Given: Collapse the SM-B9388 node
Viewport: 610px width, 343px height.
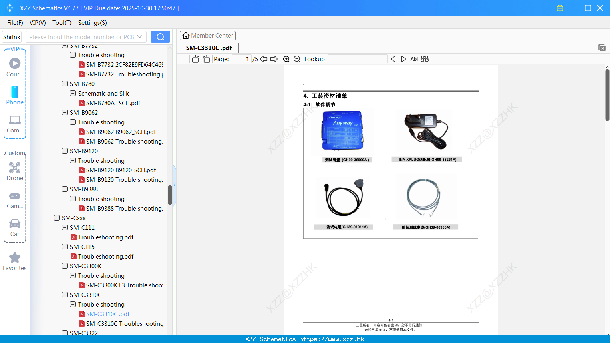Looking at the screenshot, I should [65, 189].
